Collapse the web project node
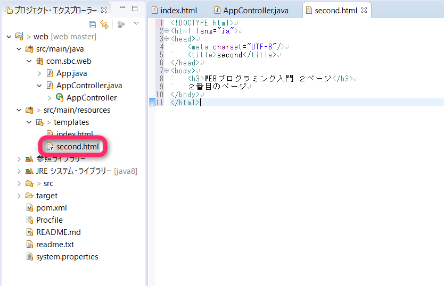This screenshot has height=286, width=444. click(x=9, y=37)
